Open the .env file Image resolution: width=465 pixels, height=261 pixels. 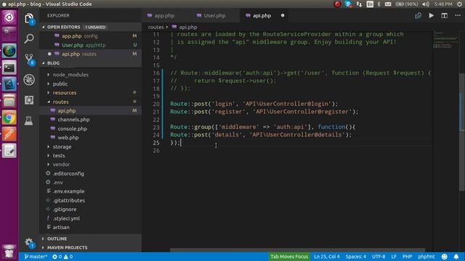[90, 182]
